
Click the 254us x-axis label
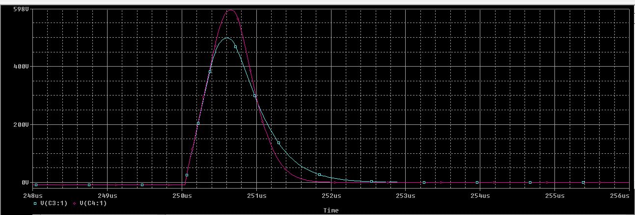[x=480, y=196]
